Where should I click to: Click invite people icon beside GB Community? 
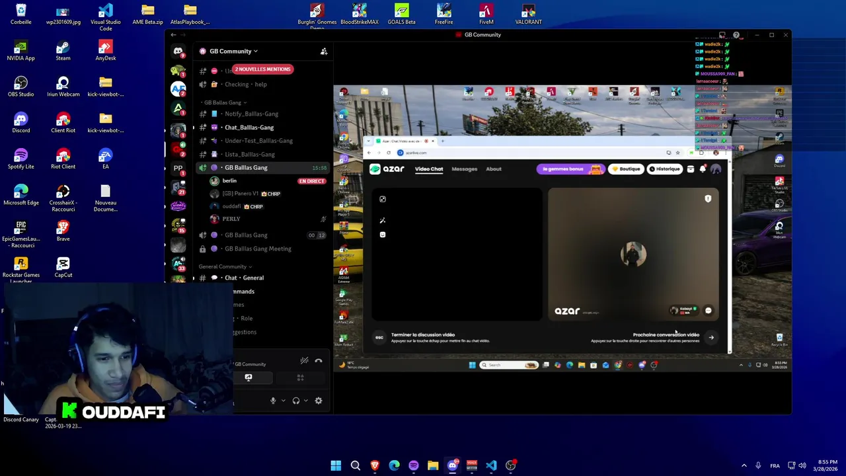coord(324,51)
